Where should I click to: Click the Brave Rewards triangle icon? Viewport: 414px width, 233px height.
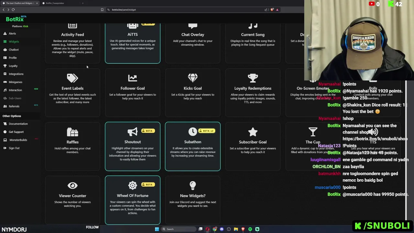point(277,10)
